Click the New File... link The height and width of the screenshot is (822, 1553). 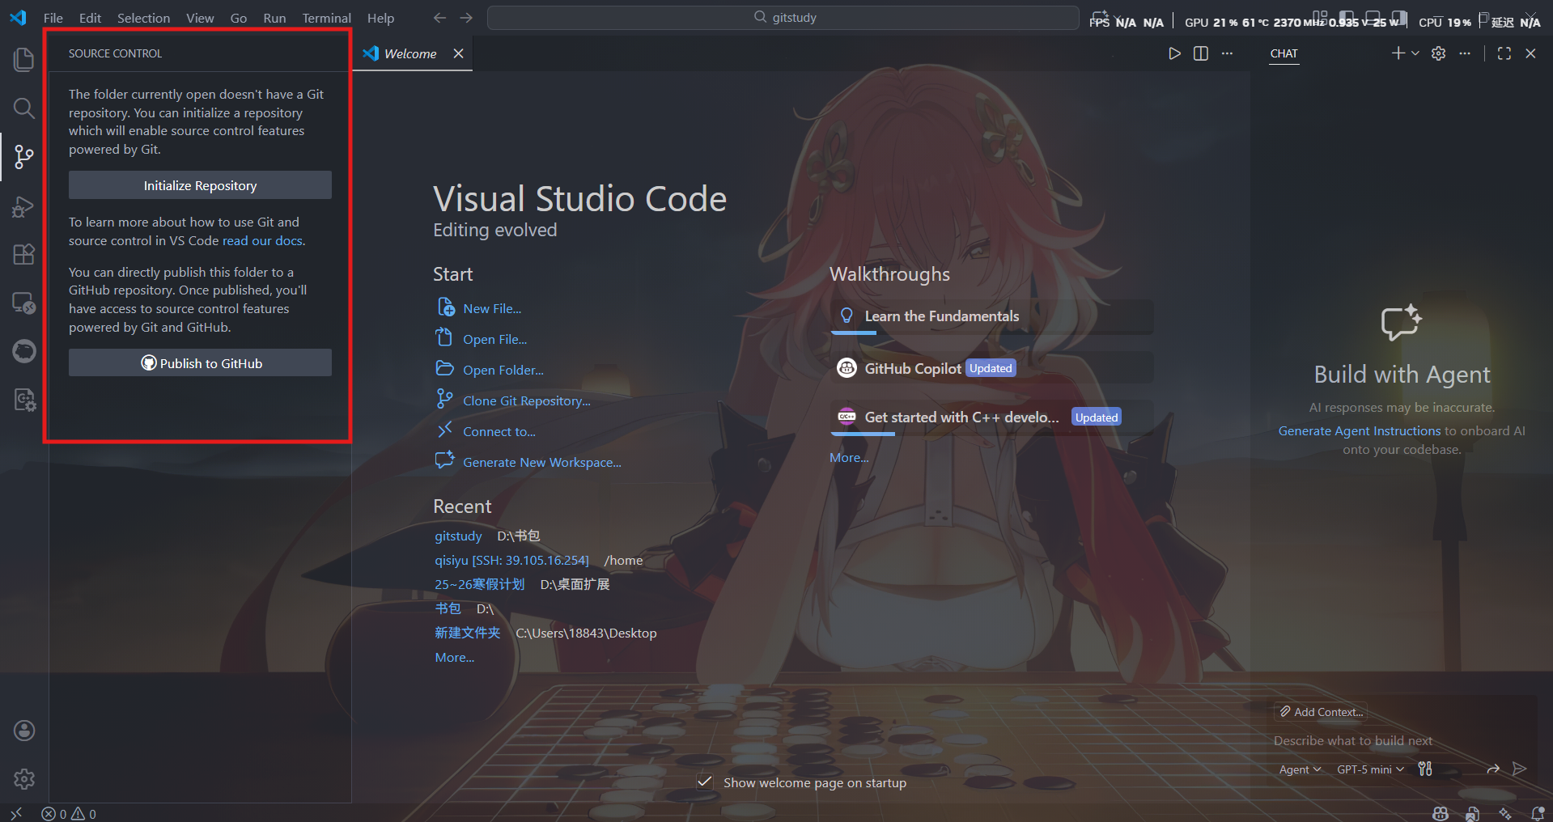[x=492, y=309]
